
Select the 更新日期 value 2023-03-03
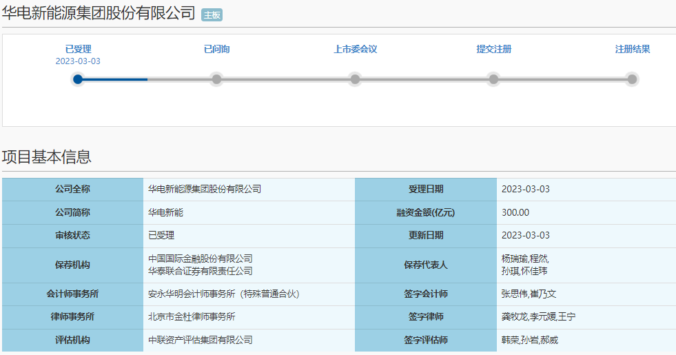tap(526, 236)
